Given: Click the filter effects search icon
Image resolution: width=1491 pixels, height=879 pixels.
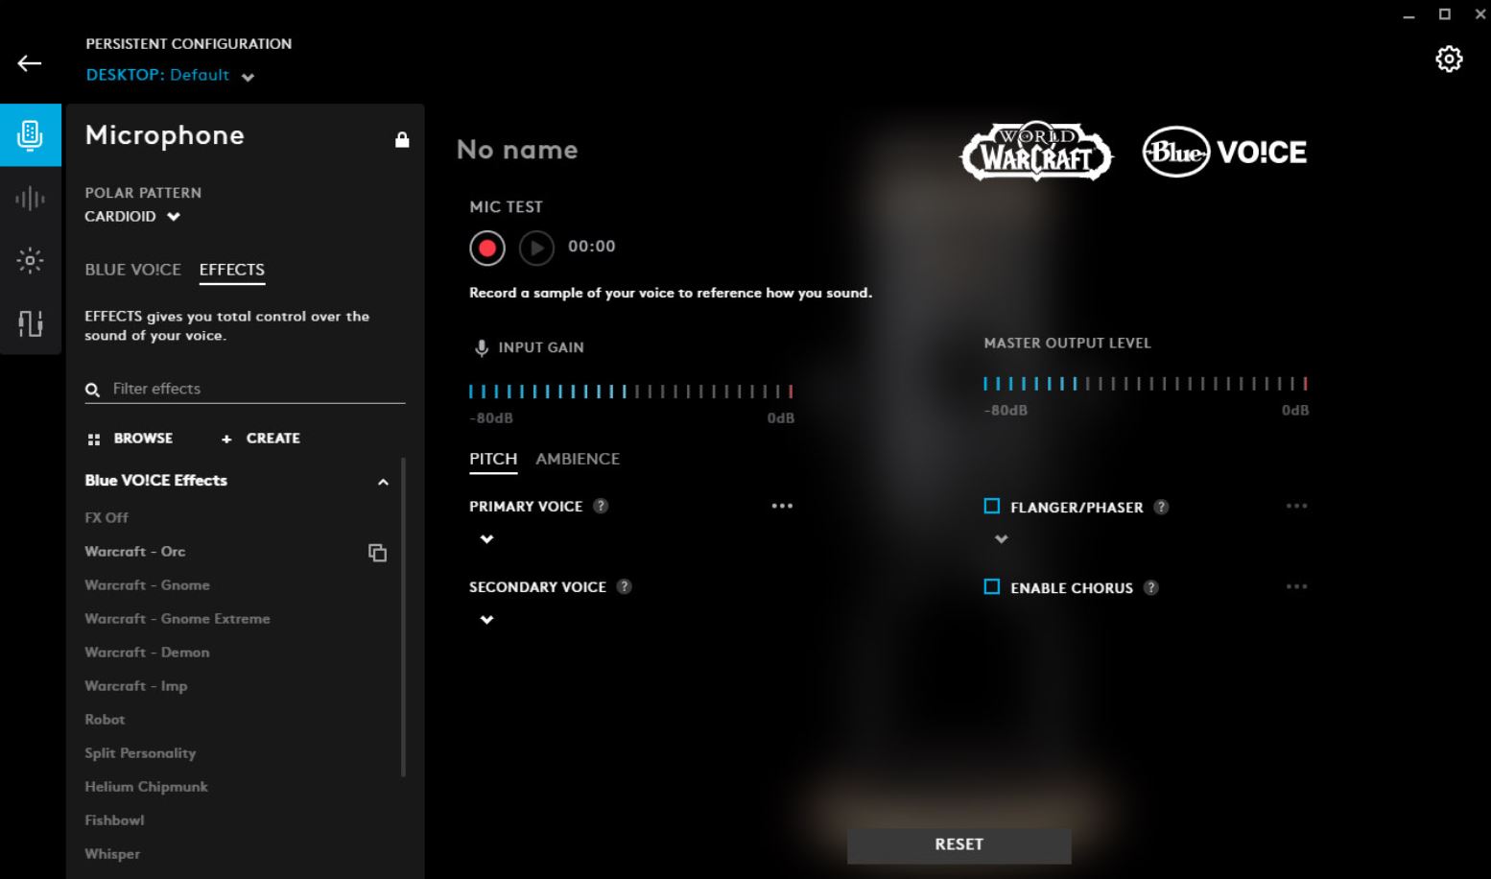Looking at the screenshot, I should 93,390.
